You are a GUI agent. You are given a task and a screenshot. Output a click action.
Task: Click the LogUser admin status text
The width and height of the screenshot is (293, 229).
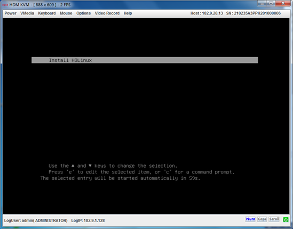tap(36, 220)
